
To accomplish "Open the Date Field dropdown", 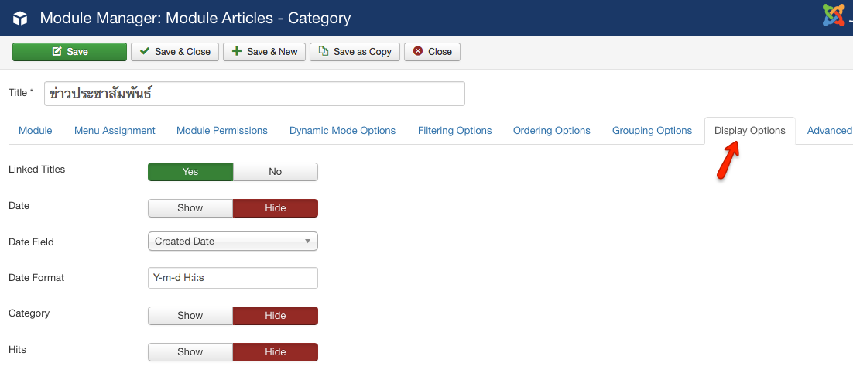I will click(233, 241).
